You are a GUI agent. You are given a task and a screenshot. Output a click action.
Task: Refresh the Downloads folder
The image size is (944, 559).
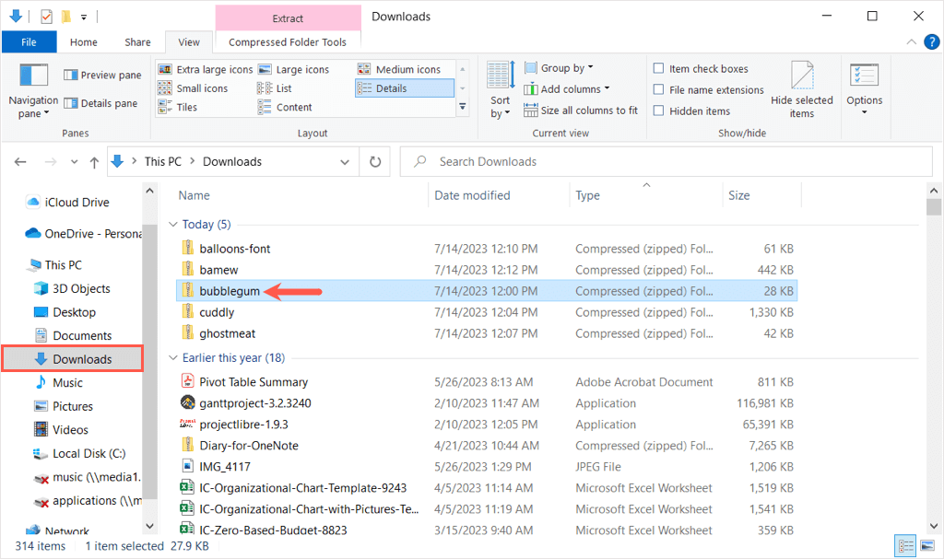click(375, 162)
